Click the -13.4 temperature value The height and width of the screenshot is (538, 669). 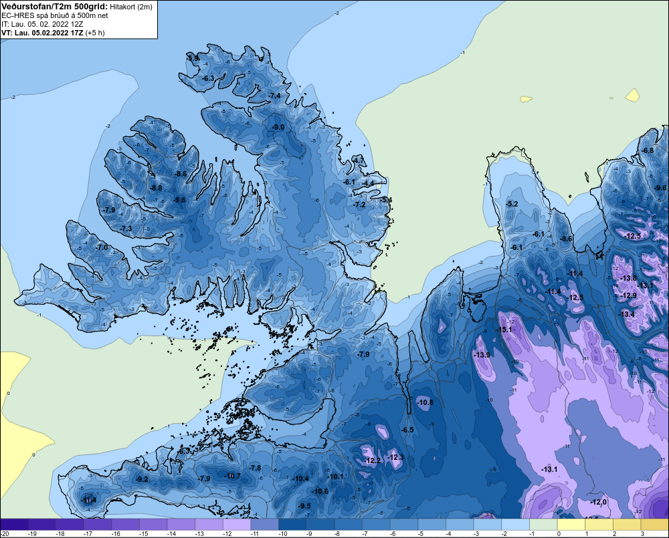[627, 314]
